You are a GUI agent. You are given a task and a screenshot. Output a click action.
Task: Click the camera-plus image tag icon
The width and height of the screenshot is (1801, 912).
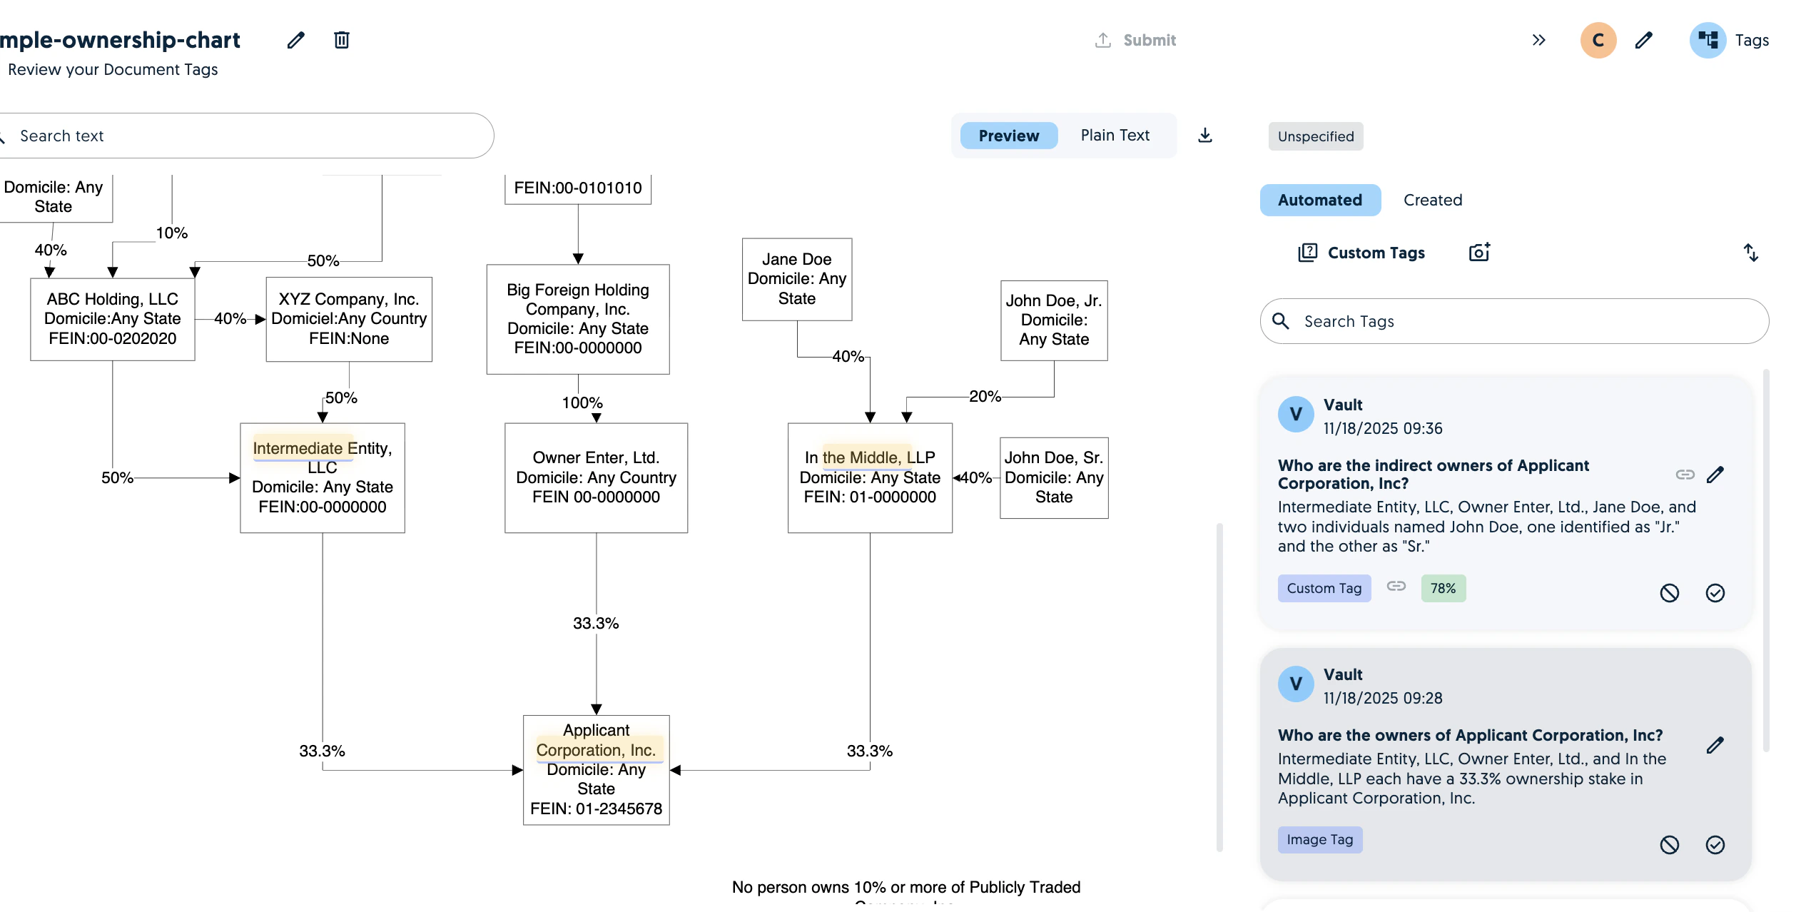coord(1479,253)
